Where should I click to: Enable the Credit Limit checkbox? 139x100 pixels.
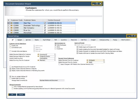[10, 46]
